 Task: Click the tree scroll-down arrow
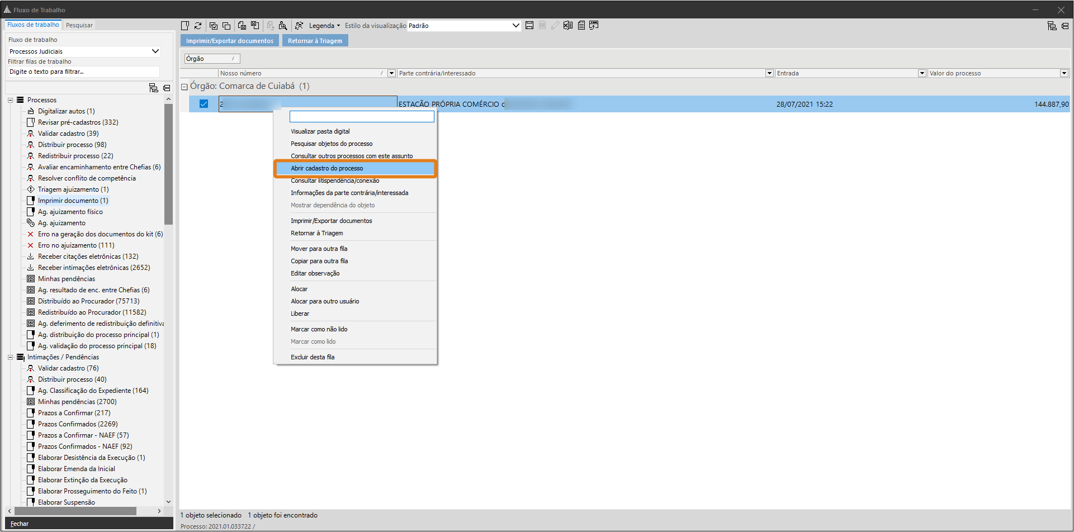click(168, 502)
